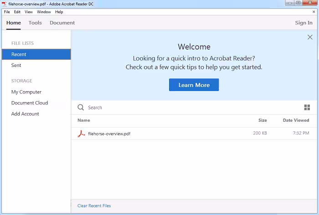Click the Learn More button
This screenshot has height=215, width=319.
pos(194,85)
